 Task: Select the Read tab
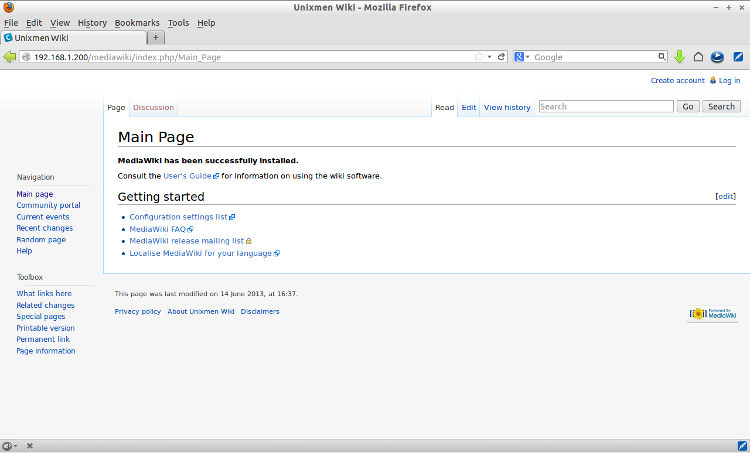click(x=445, y=107)
